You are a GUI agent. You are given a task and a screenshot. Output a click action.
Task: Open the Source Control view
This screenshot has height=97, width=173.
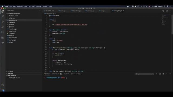3,22
